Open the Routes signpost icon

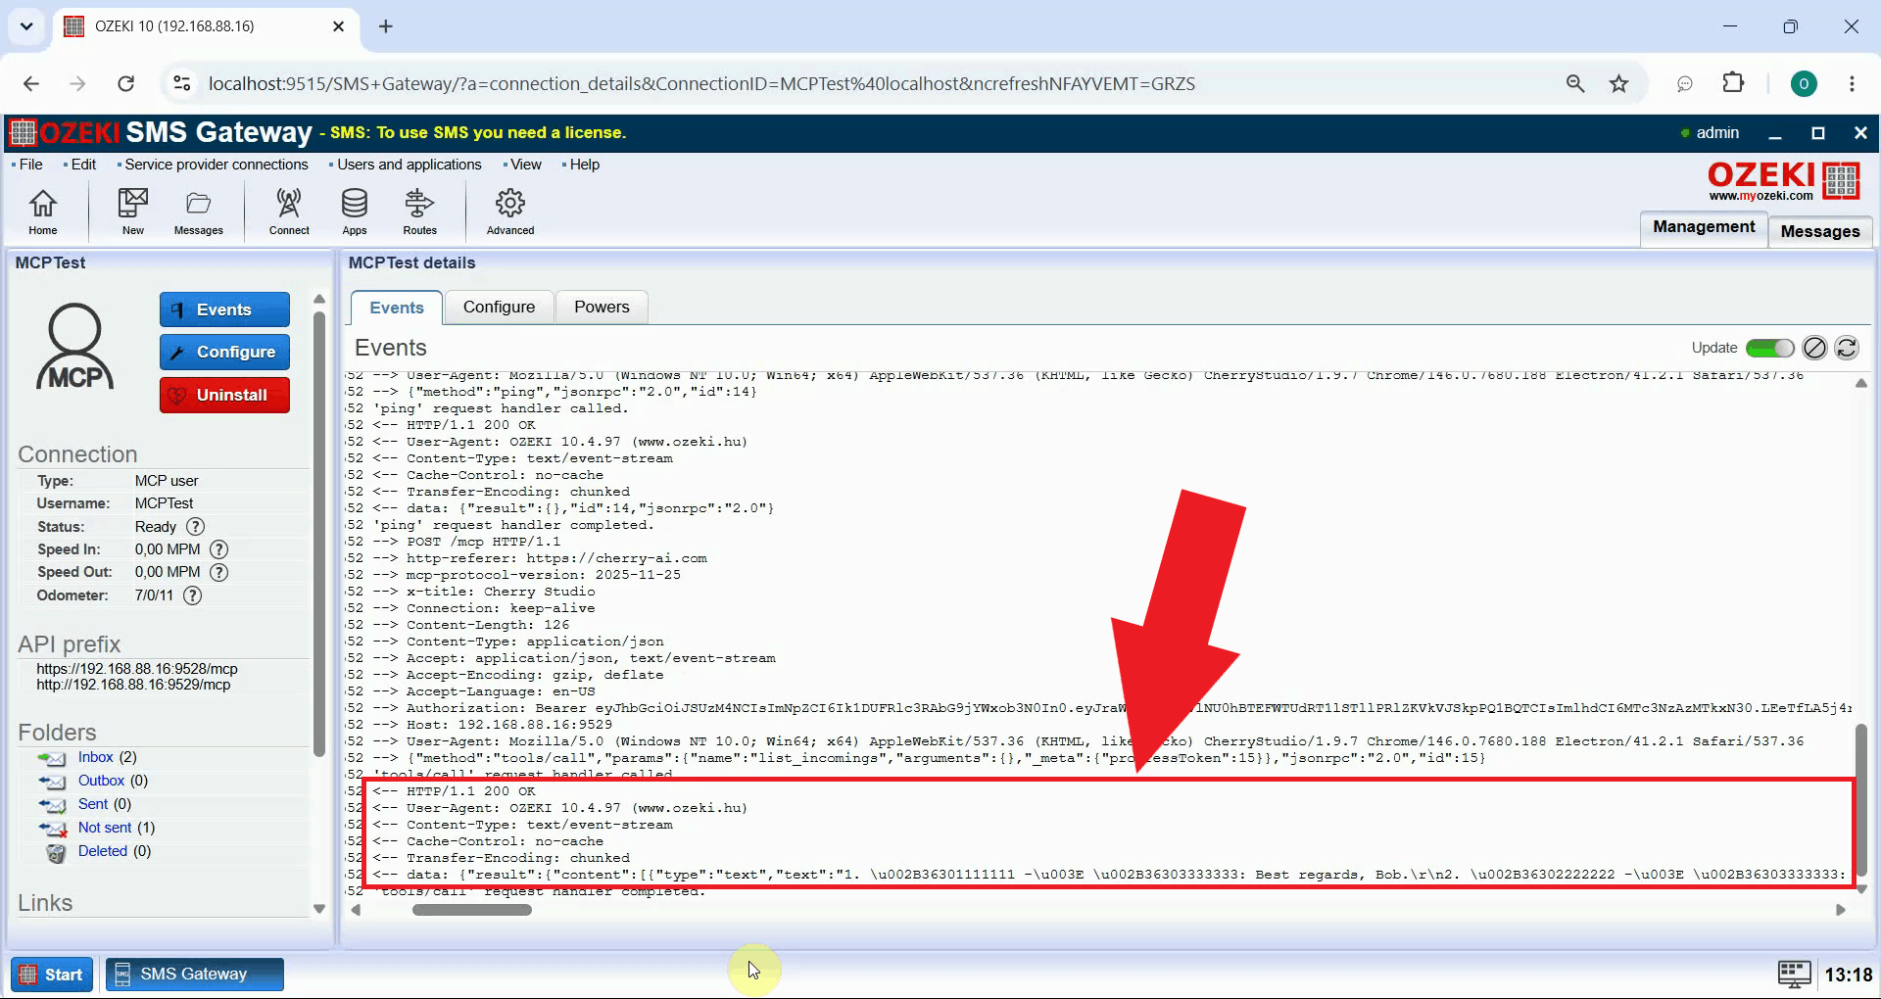419,212
